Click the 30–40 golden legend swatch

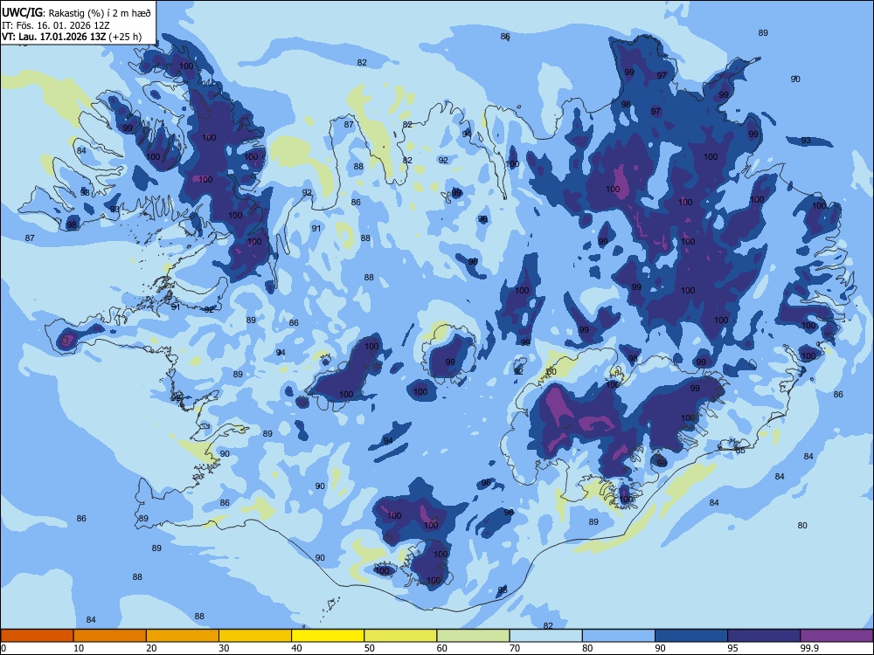pos(255,636)
